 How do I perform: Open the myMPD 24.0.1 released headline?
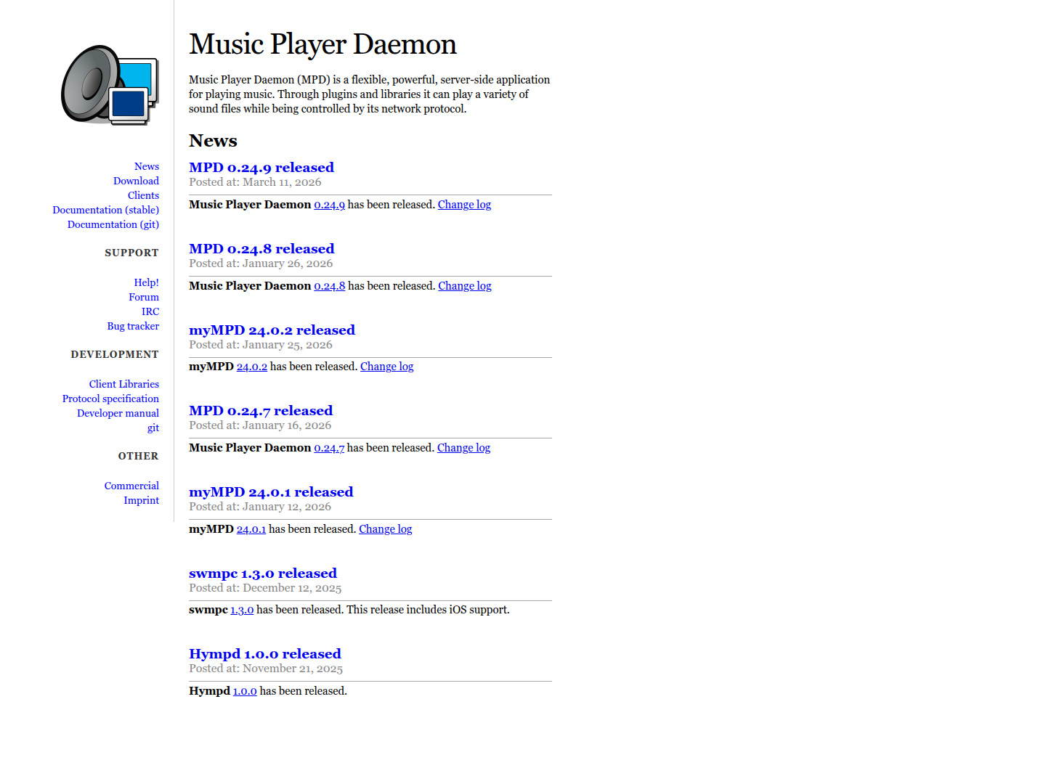coord(271,492)
